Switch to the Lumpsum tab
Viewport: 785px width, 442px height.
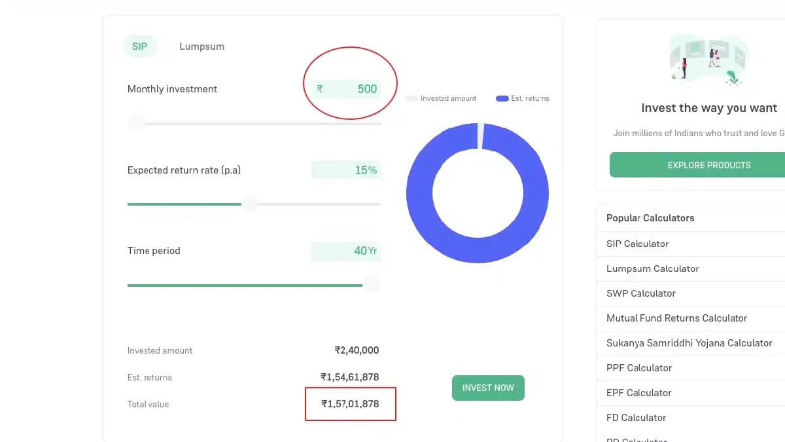(x=201, y=46)
